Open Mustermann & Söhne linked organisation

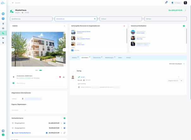84,32
